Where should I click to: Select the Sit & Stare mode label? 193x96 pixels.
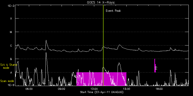pyautogui.click(x=7, y=66)
